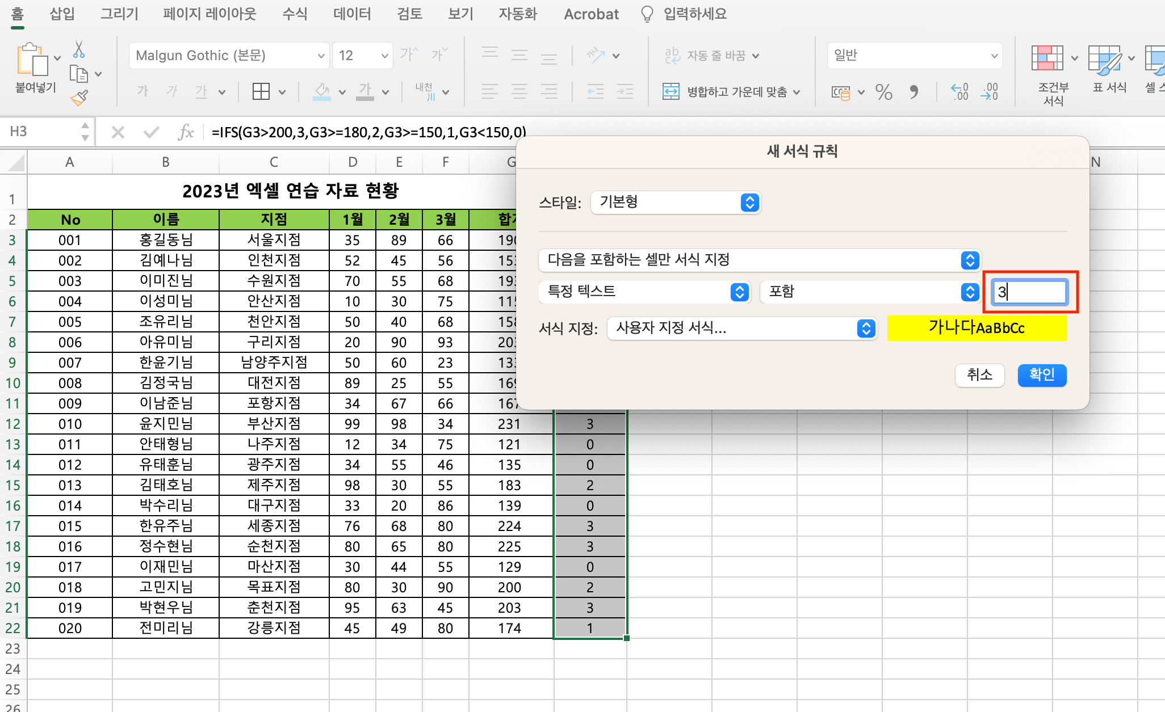Open the 스타일 style dropdown in dialog

[x=676, y=203]
